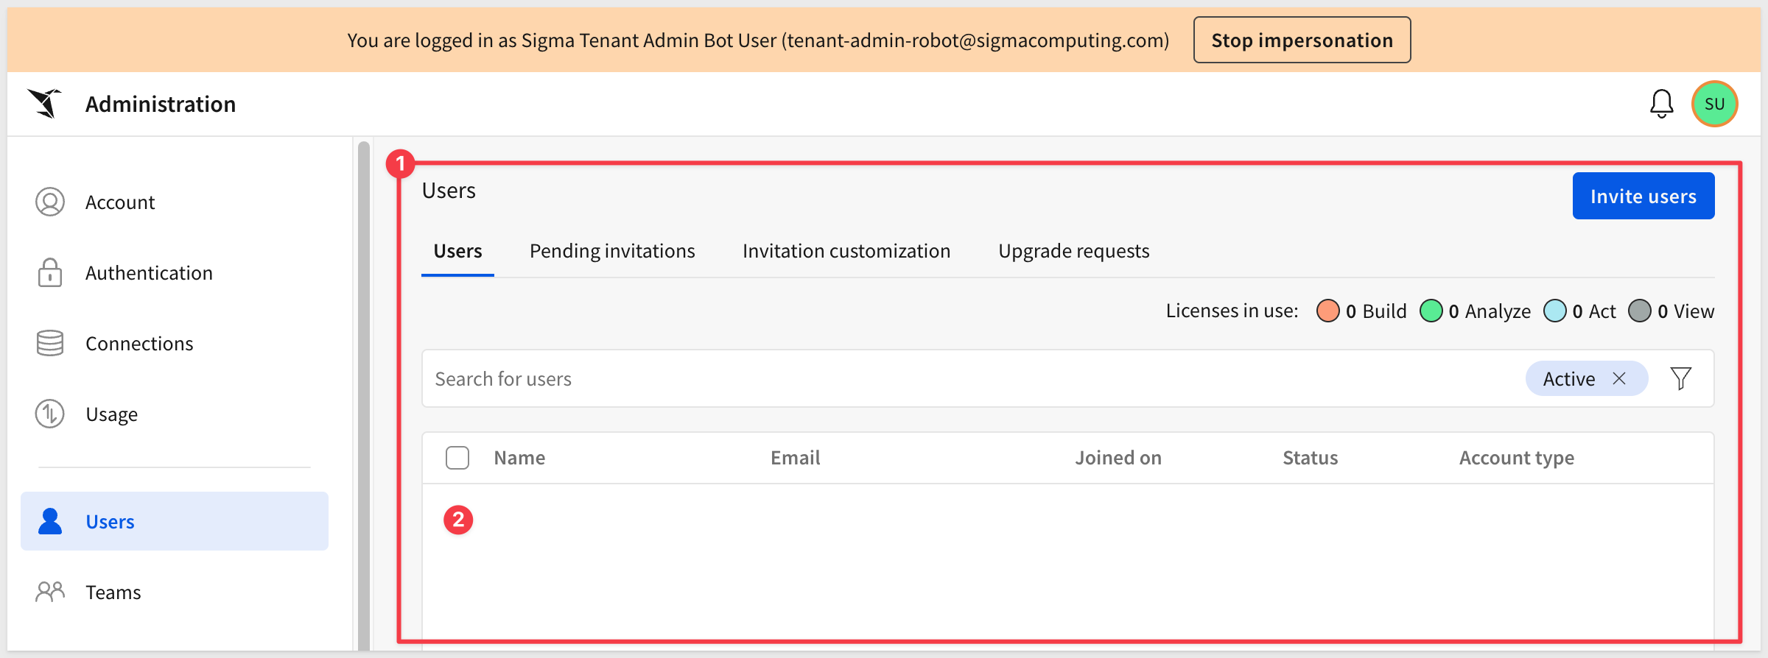The image size is (1768, 658).
Task: Open the notifications bell
Action: coord(1661,104)
